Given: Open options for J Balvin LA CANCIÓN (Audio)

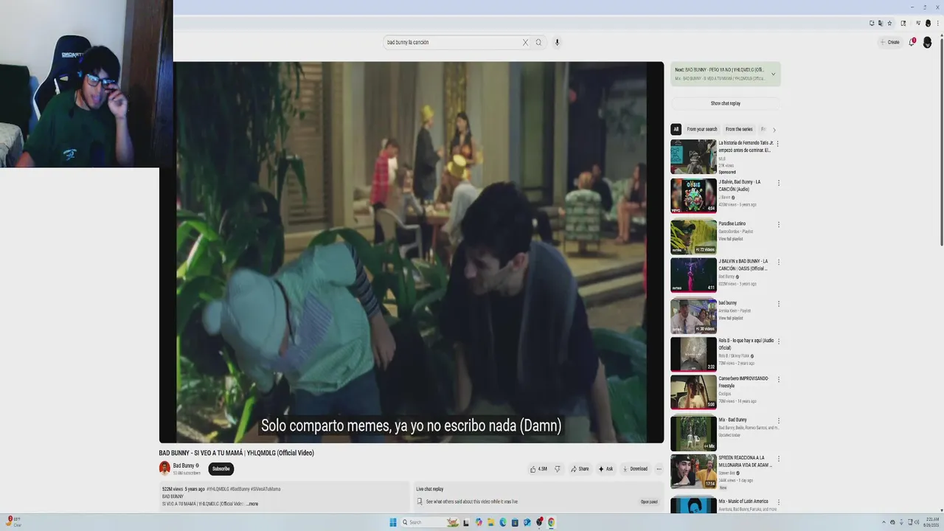Looking at the screenshot, I should (778, 182).
